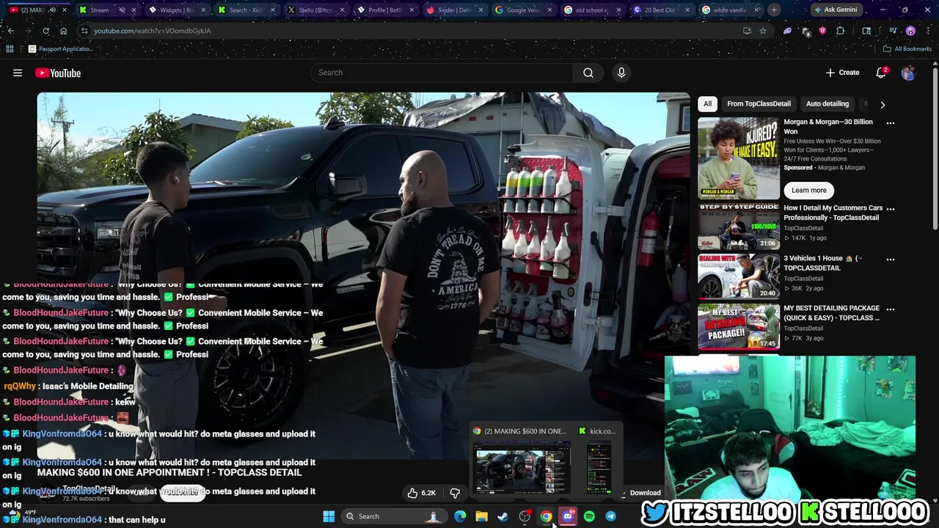Go back with the browser back arrow
The image size is (939, 528).
(11, 31)
